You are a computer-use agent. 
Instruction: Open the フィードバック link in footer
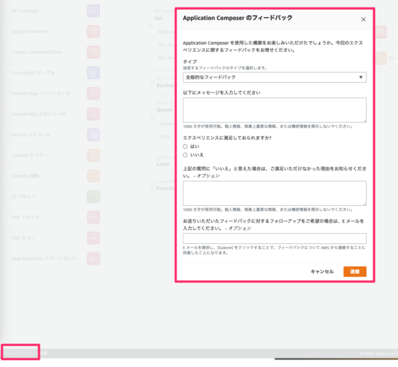[17, 353]
